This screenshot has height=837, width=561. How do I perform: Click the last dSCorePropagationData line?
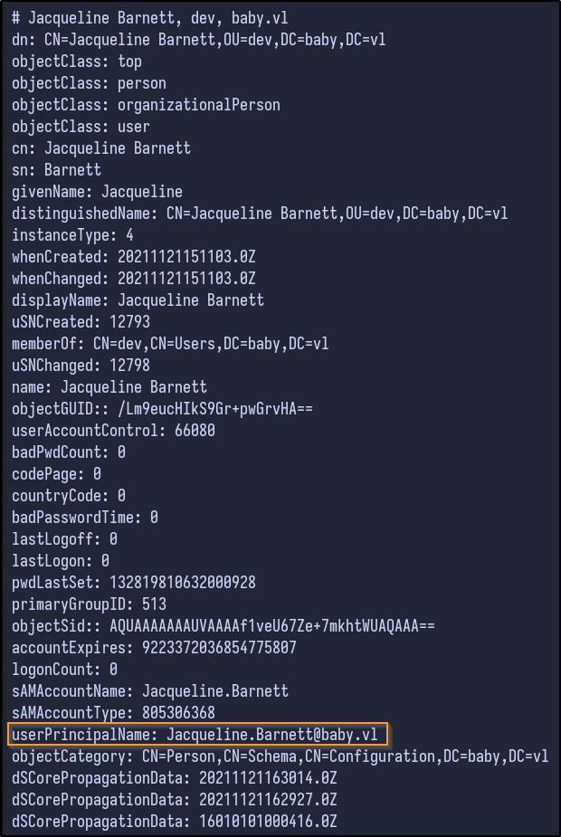175,821
